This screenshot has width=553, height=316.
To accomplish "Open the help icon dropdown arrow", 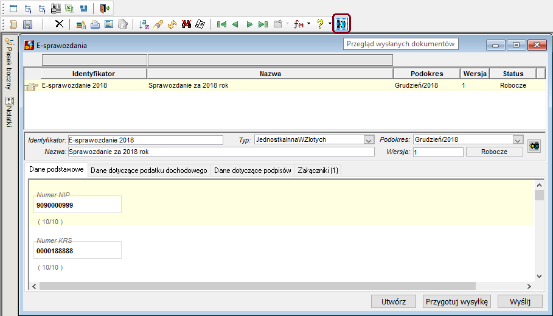I will pyautogui.click(x=330, y=24).
